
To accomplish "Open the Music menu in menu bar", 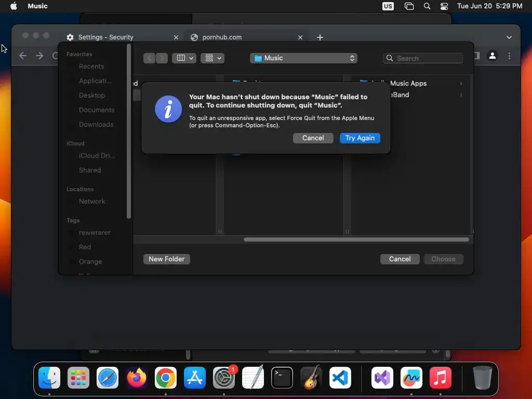I will click(x=37, y=6).
